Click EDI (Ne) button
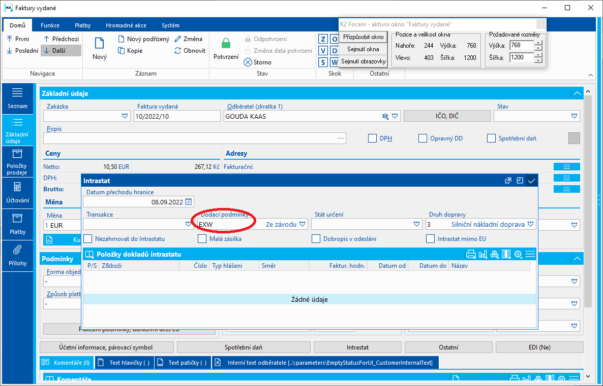This screenshot has height=386, width=603. click(539, 347)
